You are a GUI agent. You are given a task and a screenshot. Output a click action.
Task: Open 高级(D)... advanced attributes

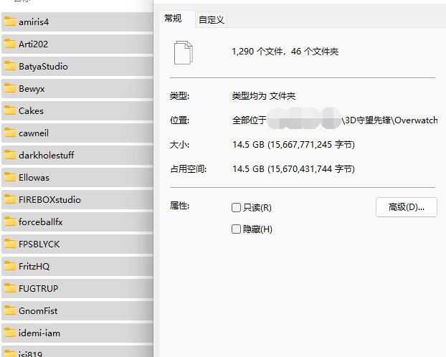[406, 207]
